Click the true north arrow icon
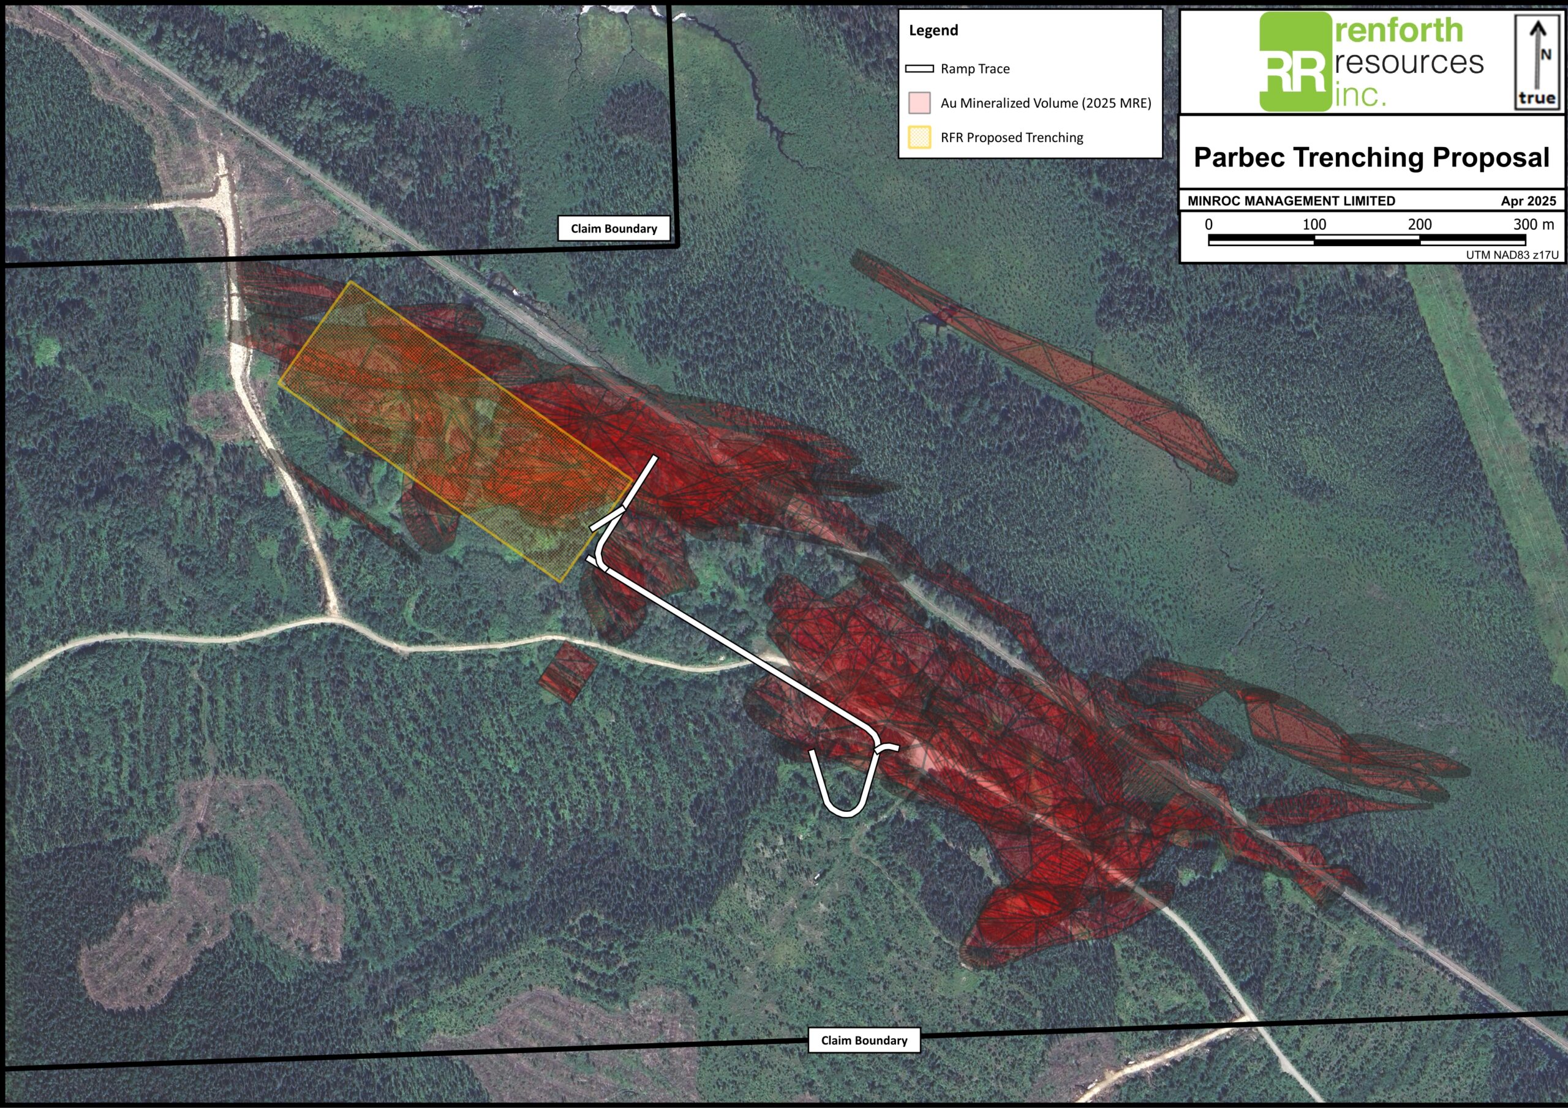1568x1108 pixels. (1537, 61)
